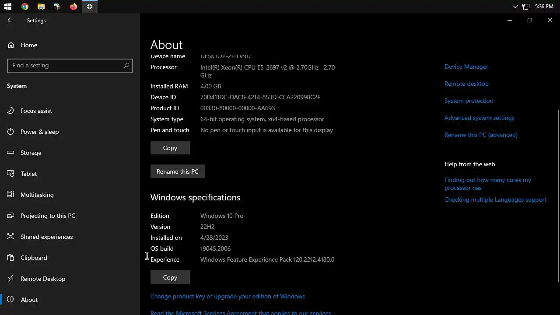Click the Intel Xeon processor text
Screen dimensions: 560x315
point(267,71)
